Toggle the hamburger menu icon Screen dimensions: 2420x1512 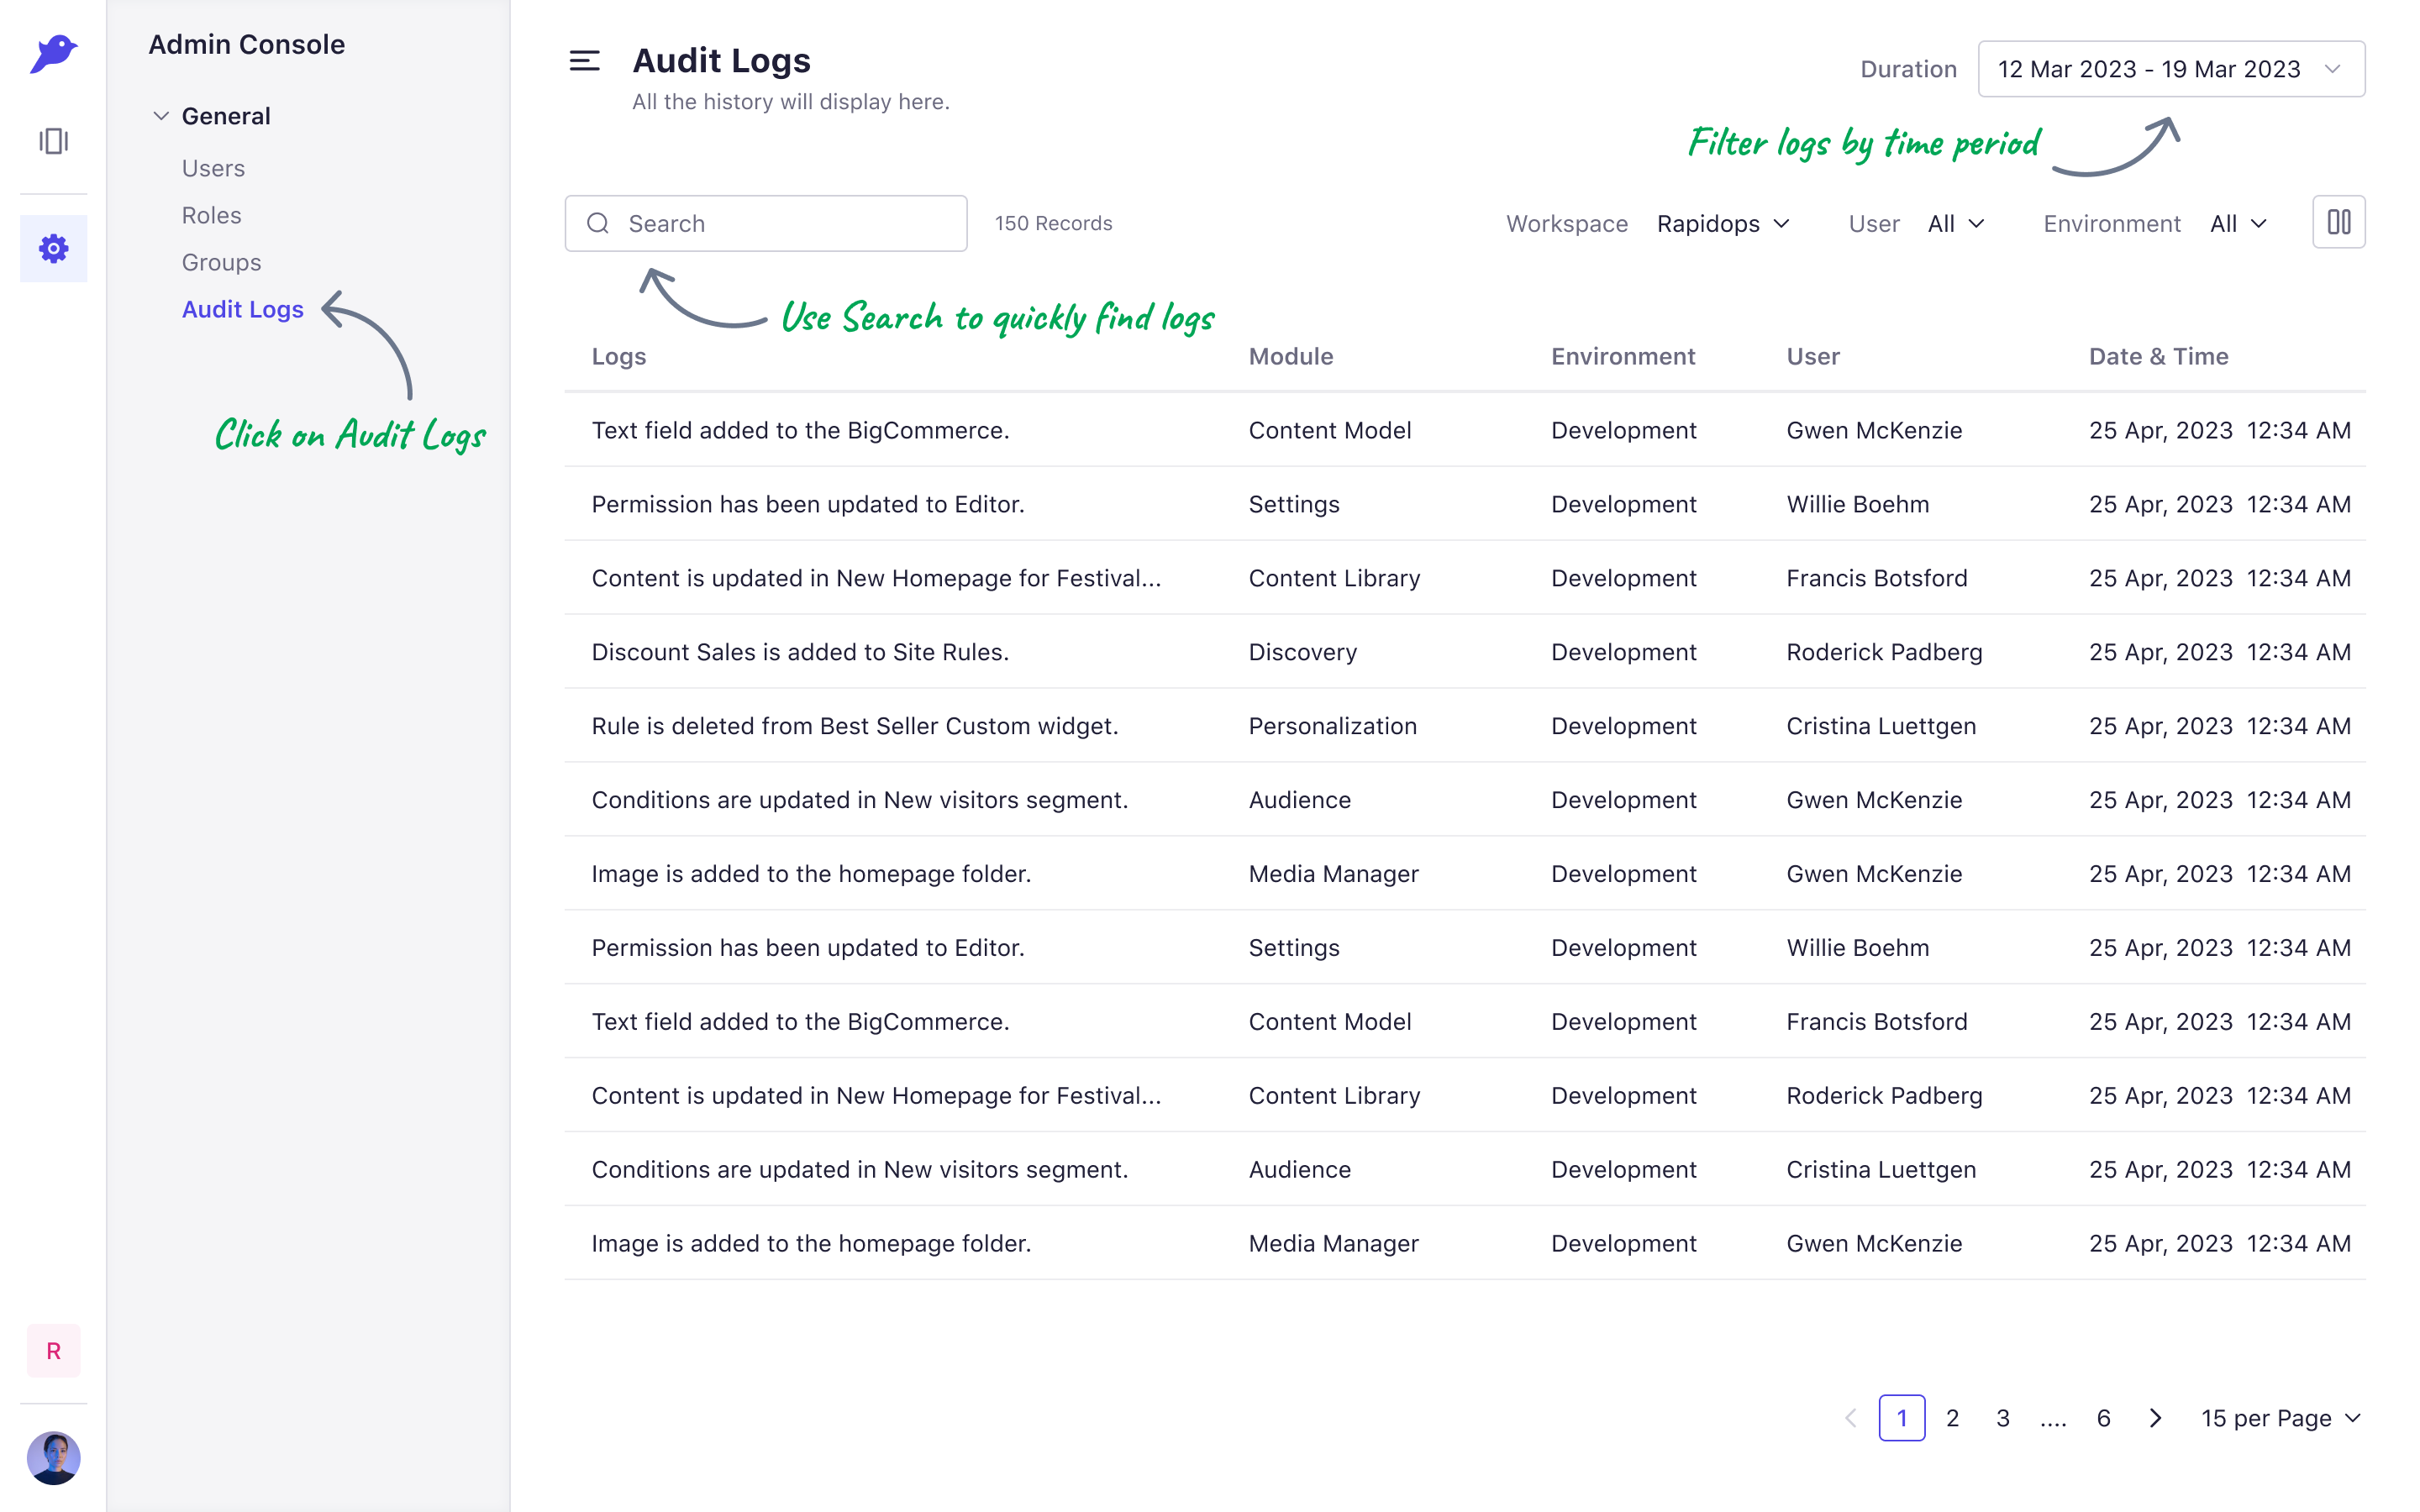[585, 61]
